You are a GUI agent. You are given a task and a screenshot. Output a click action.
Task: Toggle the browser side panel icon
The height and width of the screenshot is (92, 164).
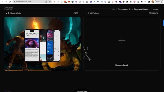149,2
